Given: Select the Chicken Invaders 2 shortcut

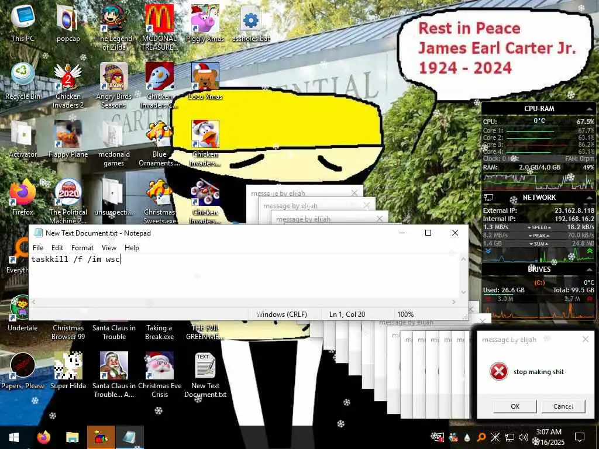Looking at the screenshot, I should (68, 85).
